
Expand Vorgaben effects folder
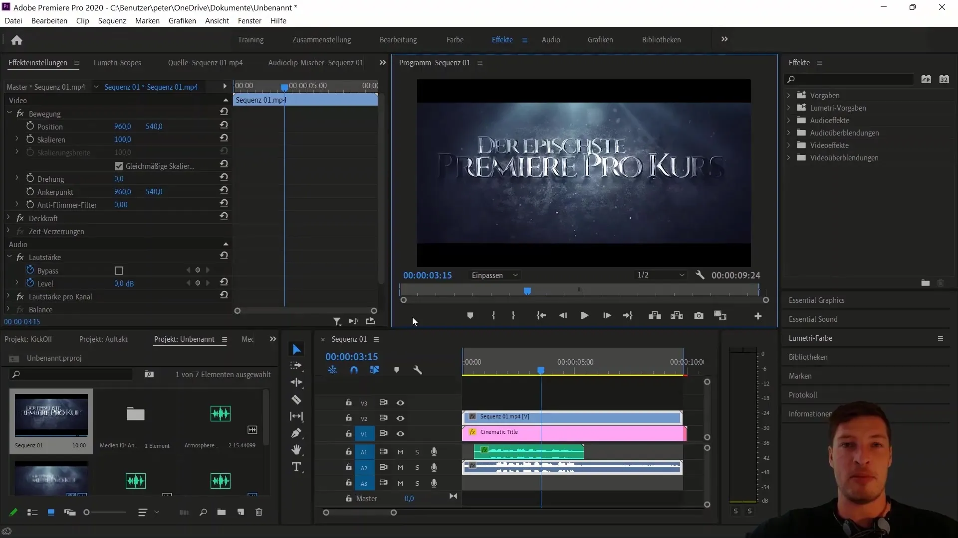788,95
